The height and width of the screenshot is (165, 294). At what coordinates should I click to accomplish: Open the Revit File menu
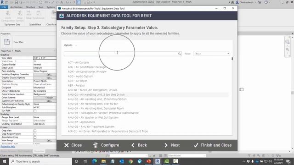click(x=4, y=7)
